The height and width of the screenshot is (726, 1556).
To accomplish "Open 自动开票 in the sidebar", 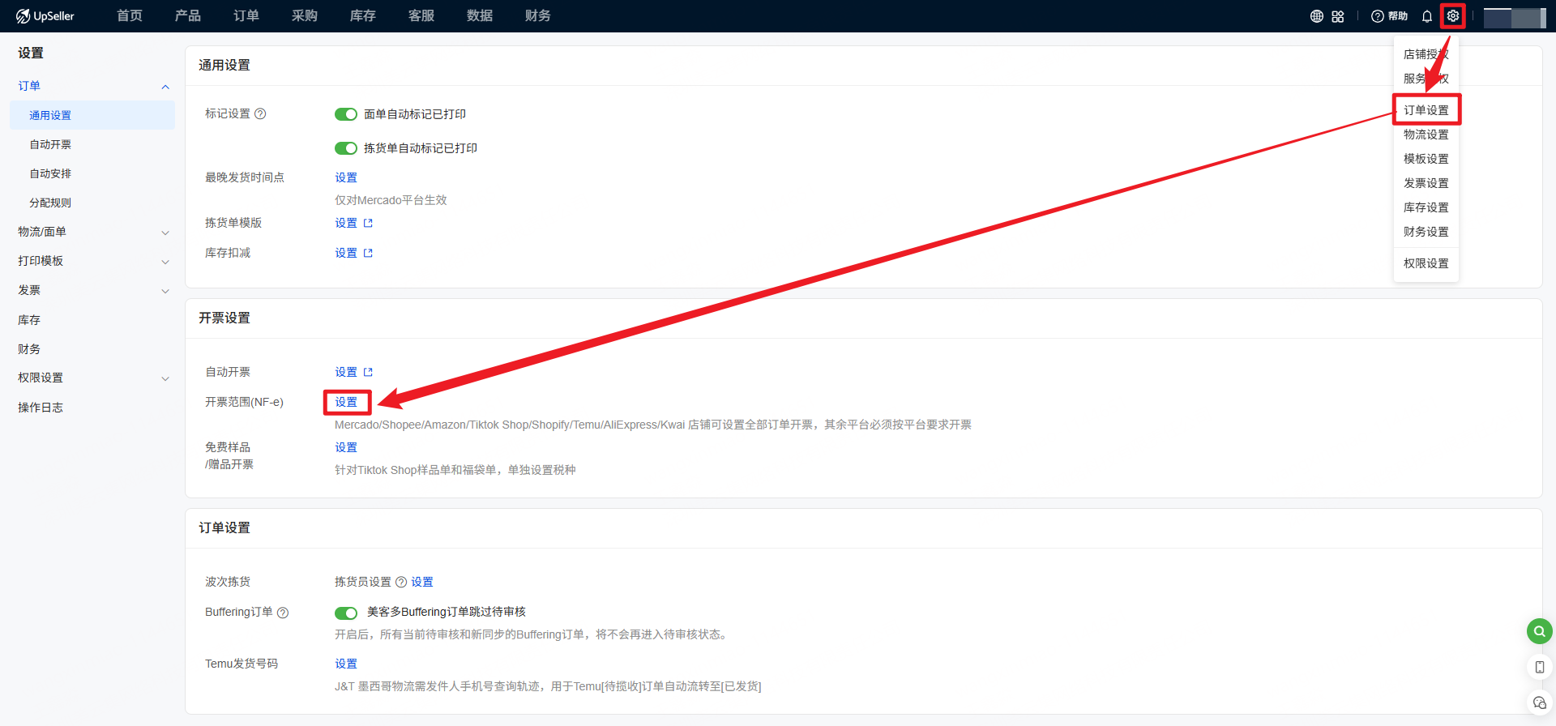I will pyautogui.click(x=50, y=144).
